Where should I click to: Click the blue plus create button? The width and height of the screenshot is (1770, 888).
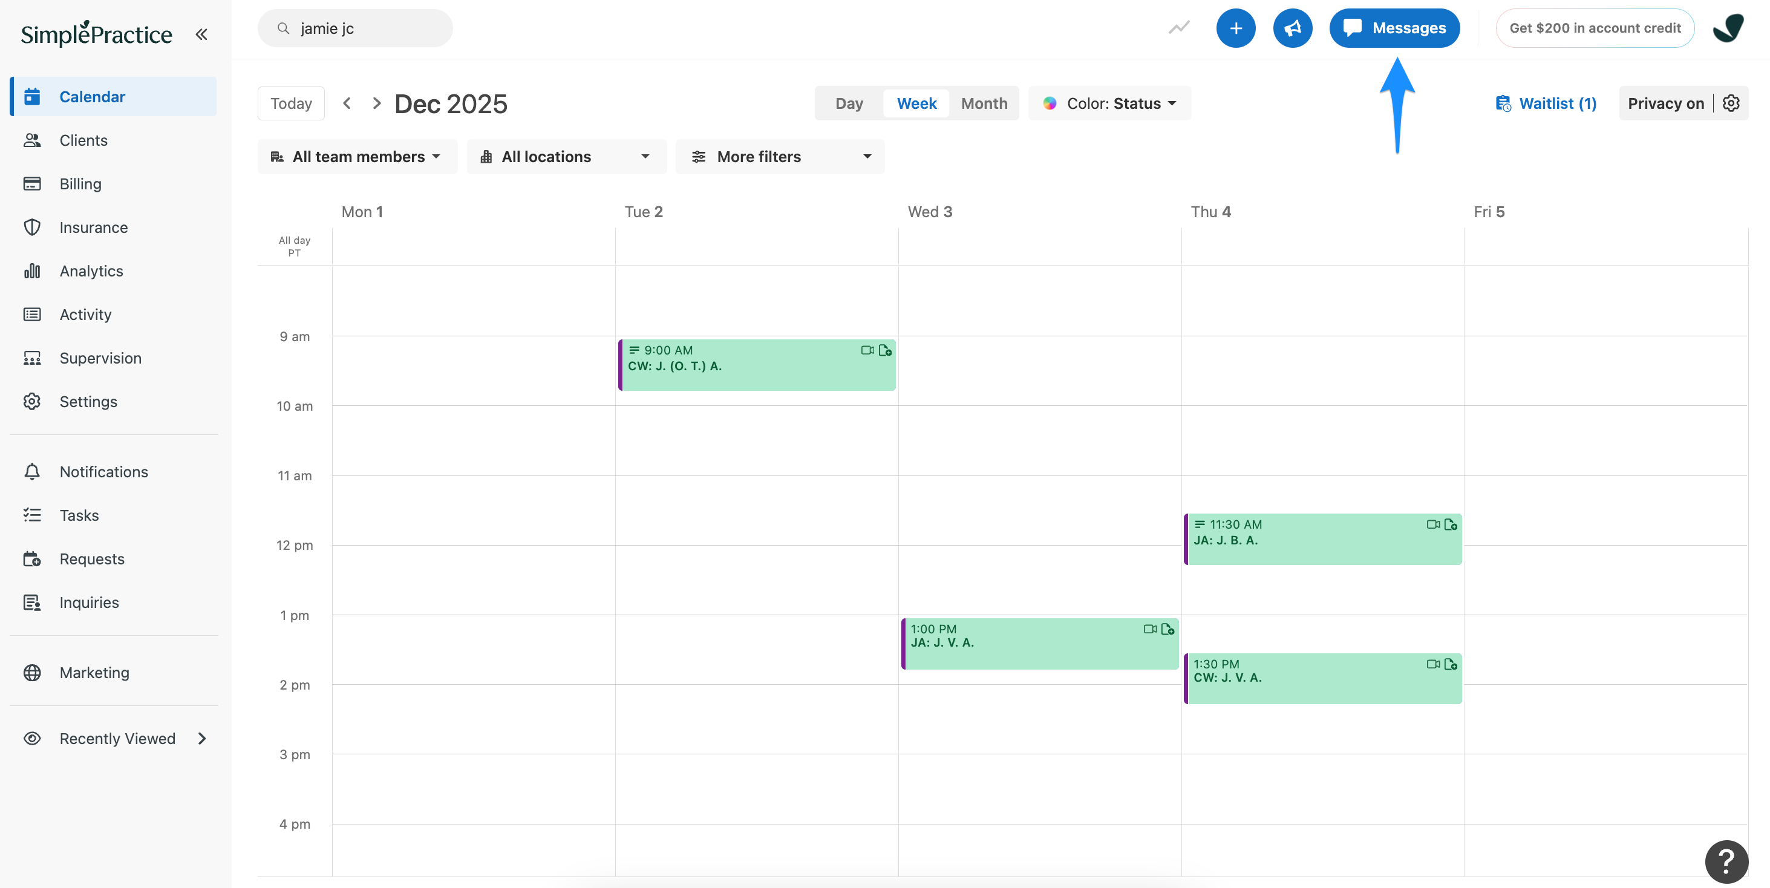1235,28
